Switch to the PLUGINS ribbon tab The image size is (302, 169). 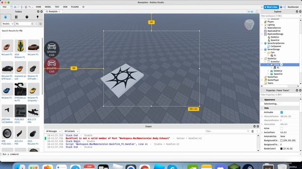tap(75, 7)
